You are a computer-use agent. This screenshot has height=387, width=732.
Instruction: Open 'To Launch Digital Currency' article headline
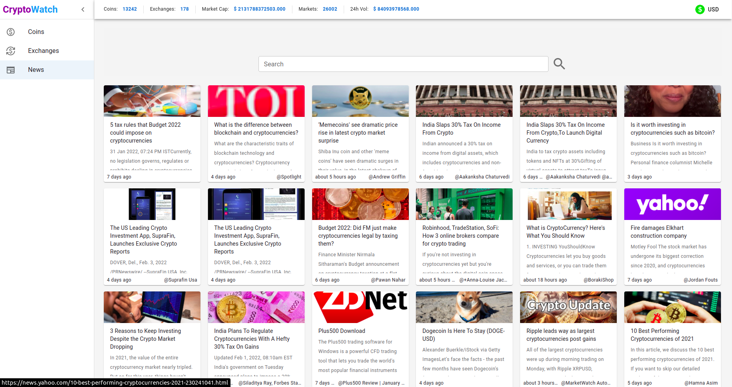(x=565, y=133)
